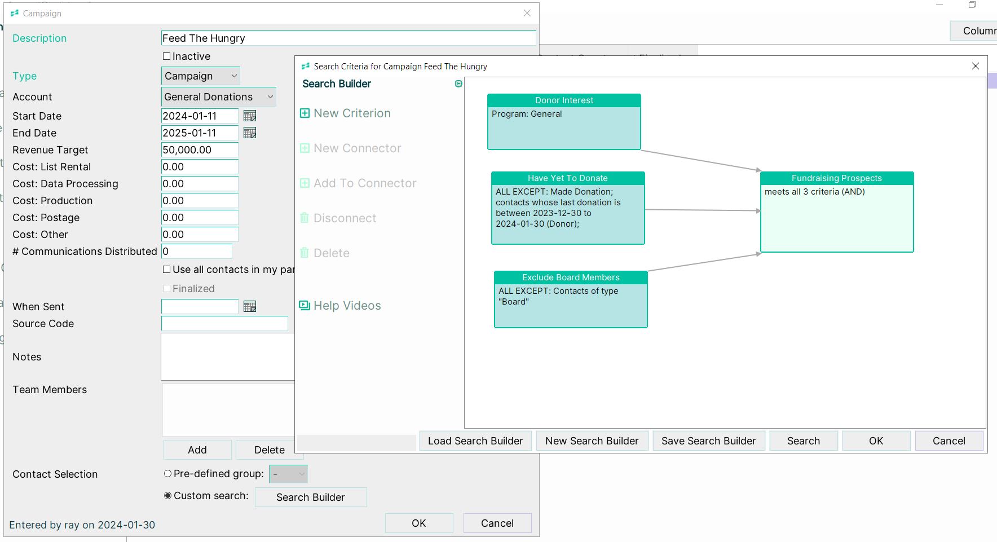Click Add team member button
The width and height of the screenshot is (997, 542).
(197, 450)
